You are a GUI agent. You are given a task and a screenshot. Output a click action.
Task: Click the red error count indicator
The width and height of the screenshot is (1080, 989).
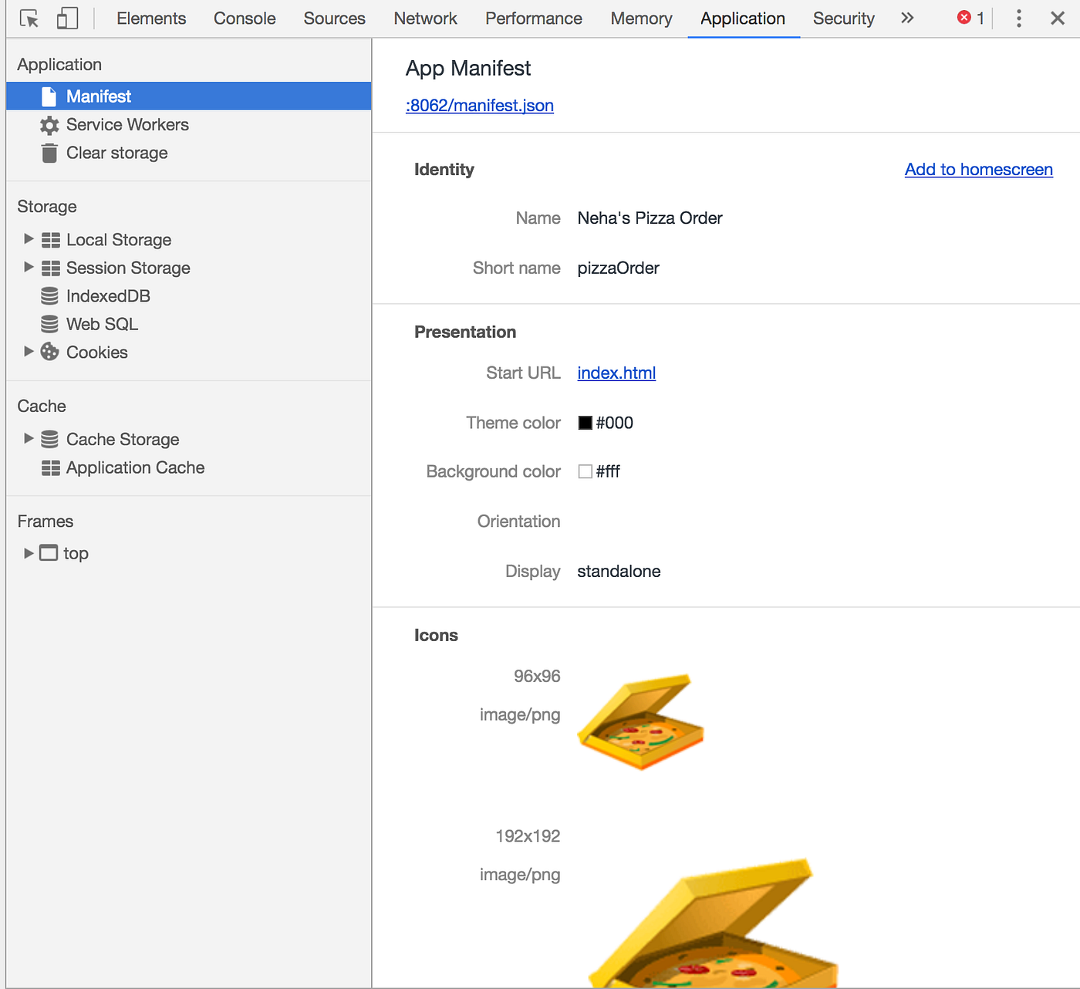point(970,18)
